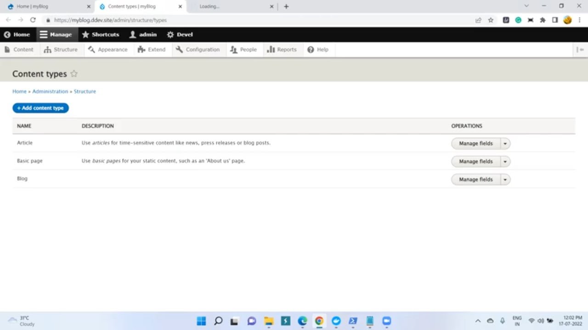
Task: Open People admin menu
Action: (243, 49)
